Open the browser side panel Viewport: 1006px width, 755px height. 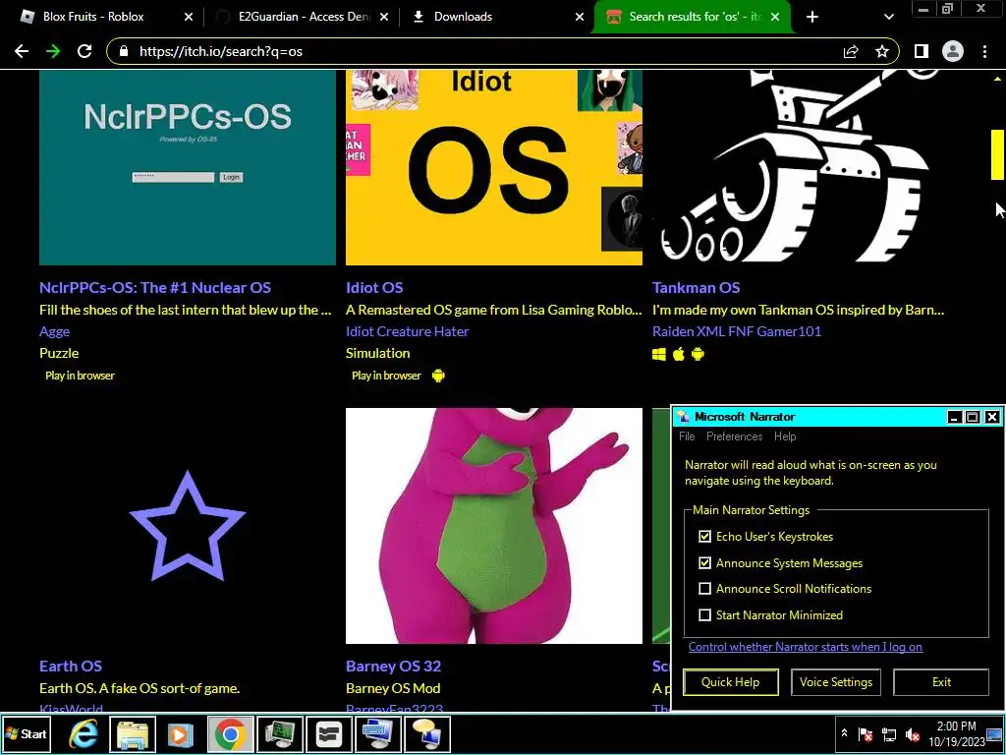click(x=922, y=51)
